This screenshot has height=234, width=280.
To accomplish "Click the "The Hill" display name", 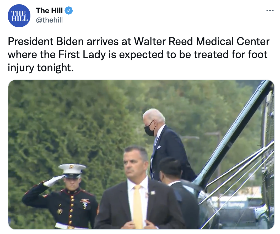I will pos(50,10).
